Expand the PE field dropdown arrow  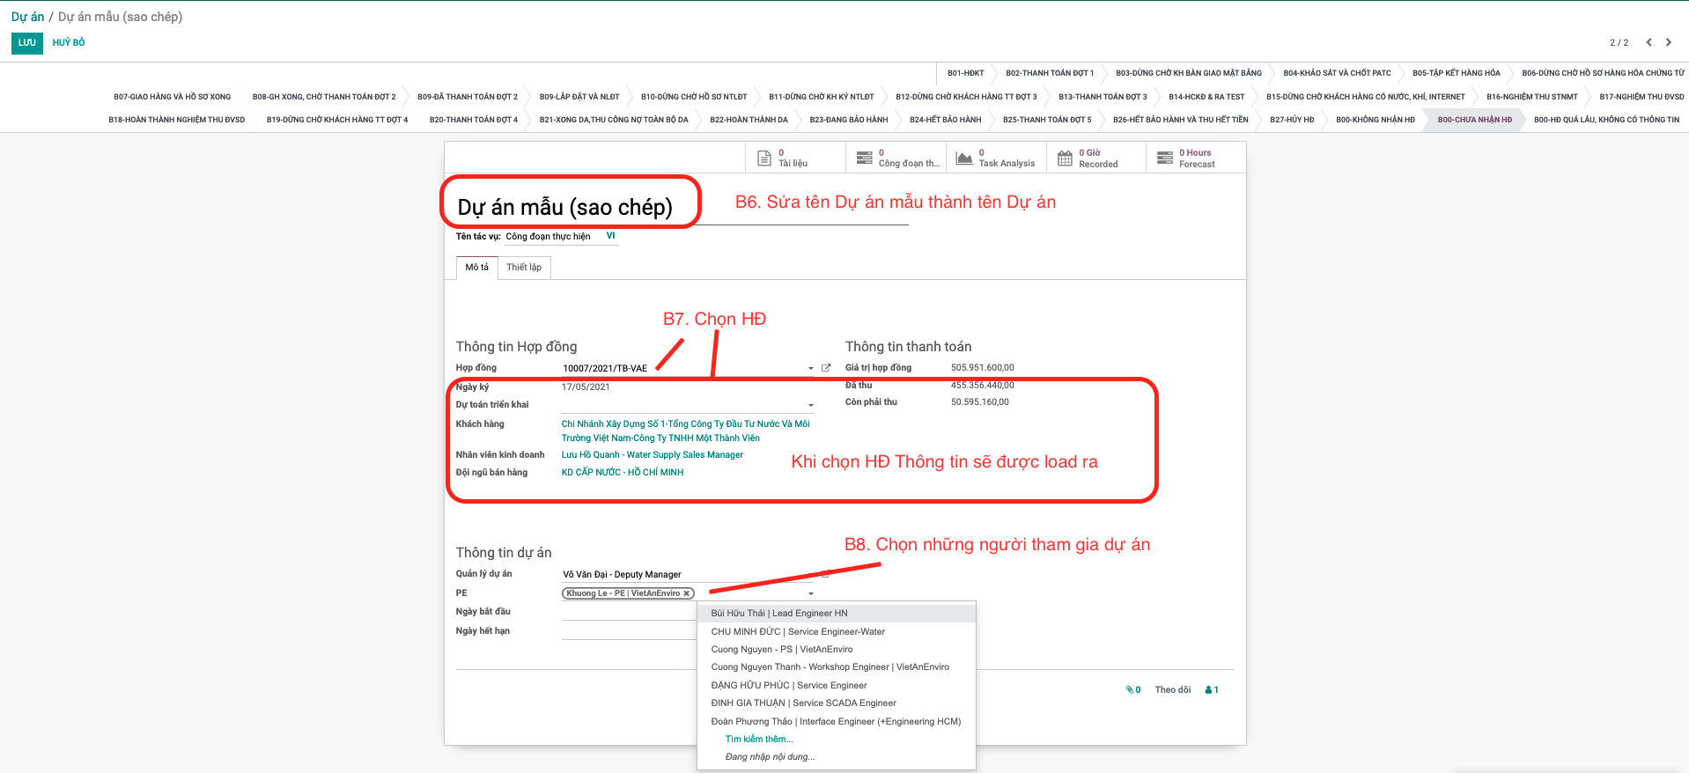pos(810,594)
